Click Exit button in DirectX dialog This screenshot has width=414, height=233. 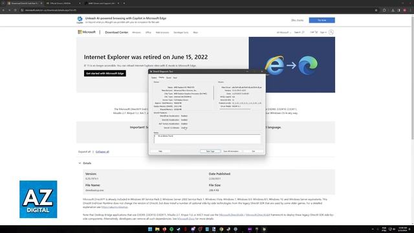(254, 151)
